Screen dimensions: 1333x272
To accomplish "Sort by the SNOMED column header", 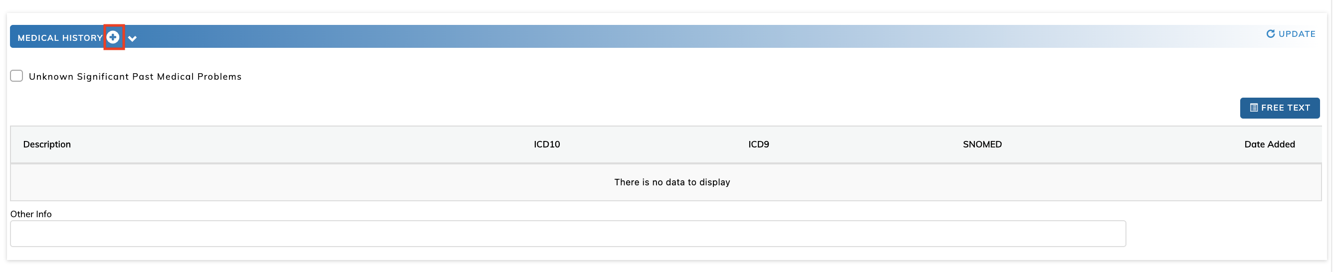I will coord(982,144).
